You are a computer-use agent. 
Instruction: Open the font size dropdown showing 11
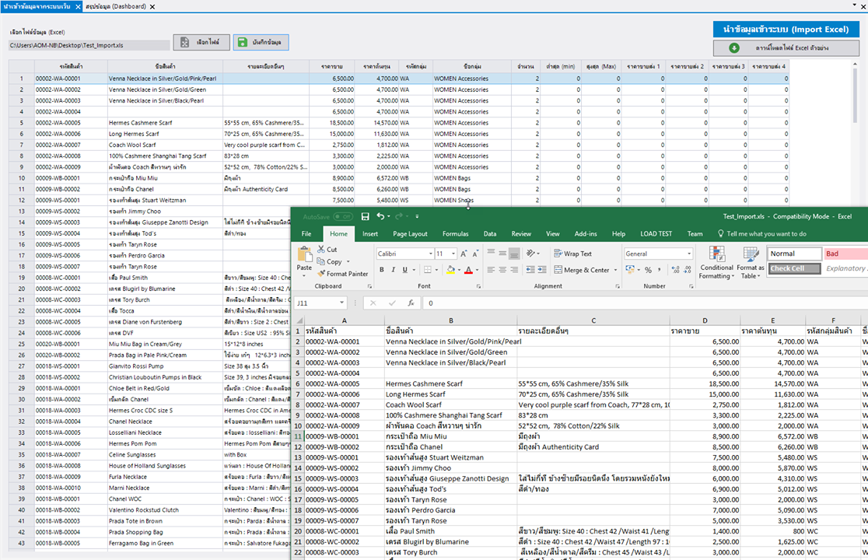[453, 254]
